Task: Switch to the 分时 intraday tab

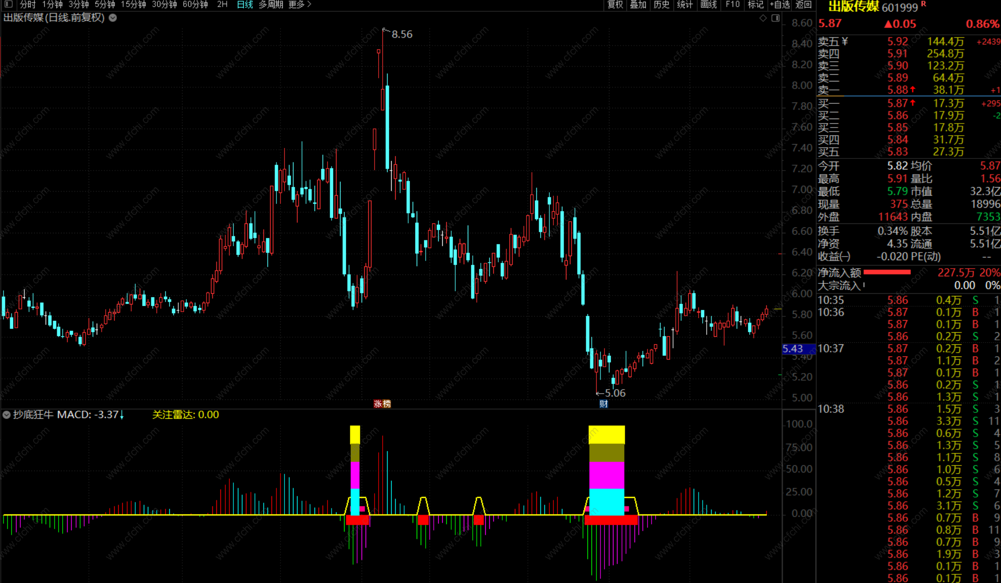Action: click(x=27, y=4)
